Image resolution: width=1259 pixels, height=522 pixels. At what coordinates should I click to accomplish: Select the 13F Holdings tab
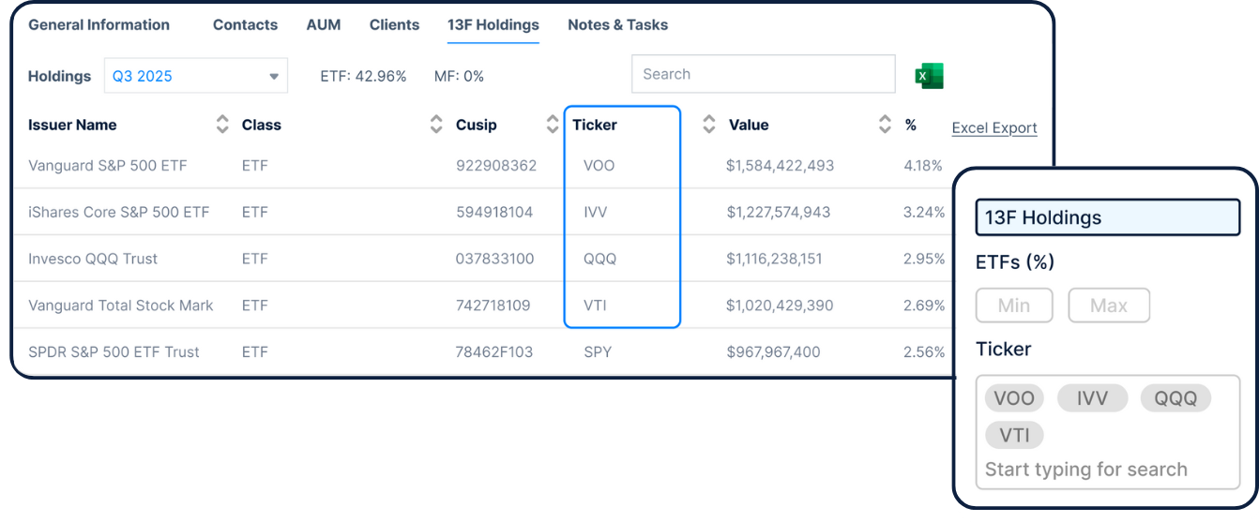tap(493, 25)
